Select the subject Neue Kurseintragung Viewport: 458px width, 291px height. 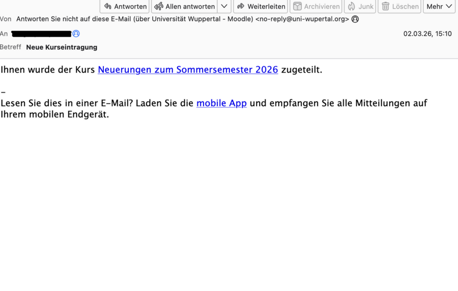pyautogui.click(x=62, y=47)
